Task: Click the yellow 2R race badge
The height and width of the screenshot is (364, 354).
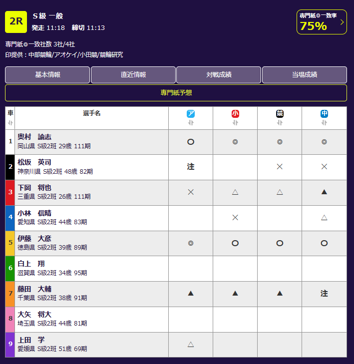Action: (x=15, y=22)
